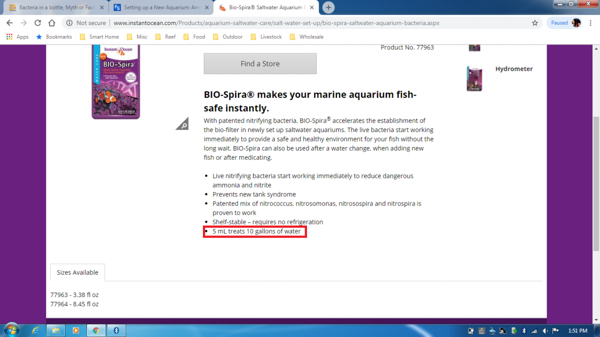Open the Windows Start menu orb
Viewport: 600px width, 337px height.
[11, 330]
